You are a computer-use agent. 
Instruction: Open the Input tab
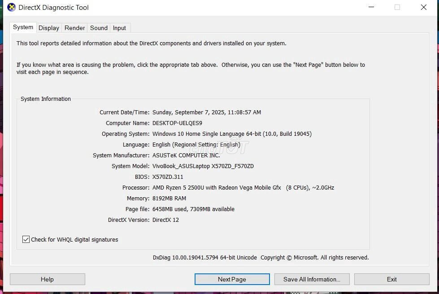click(119, 28)
